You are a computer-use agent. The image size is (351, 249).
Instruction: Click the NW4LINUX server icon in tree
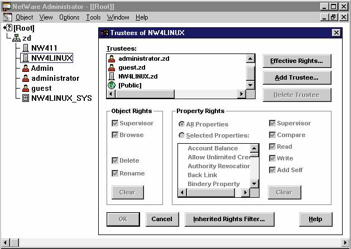26,58
